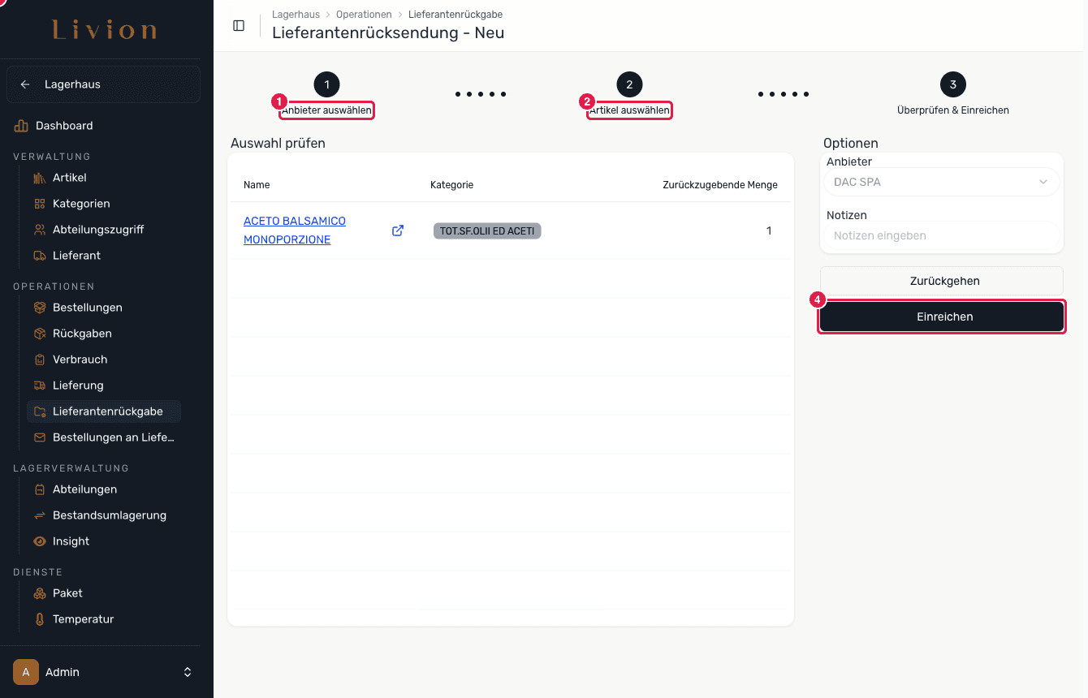1088x698 pixels.
Task: Open Insight in the sidebar
Action: [x=71, y=541]
